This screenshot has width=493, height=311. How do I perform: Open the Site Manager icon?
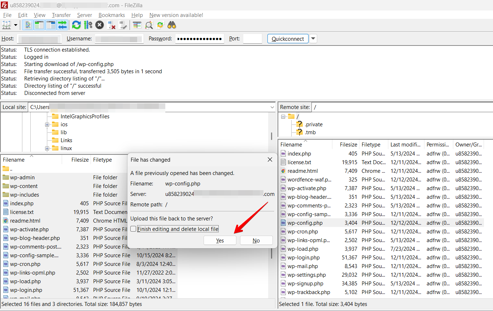click(6, 25)
